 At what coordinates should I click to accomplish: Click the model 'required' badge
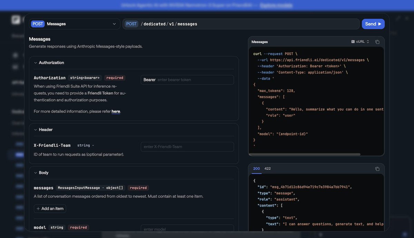[78, 227]
